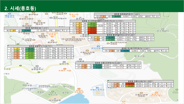Click the teal 18,500 price cell

[125, 51]
